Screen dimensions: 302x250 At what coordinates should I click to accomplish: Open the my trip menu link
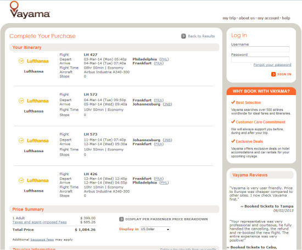[229, 18]
